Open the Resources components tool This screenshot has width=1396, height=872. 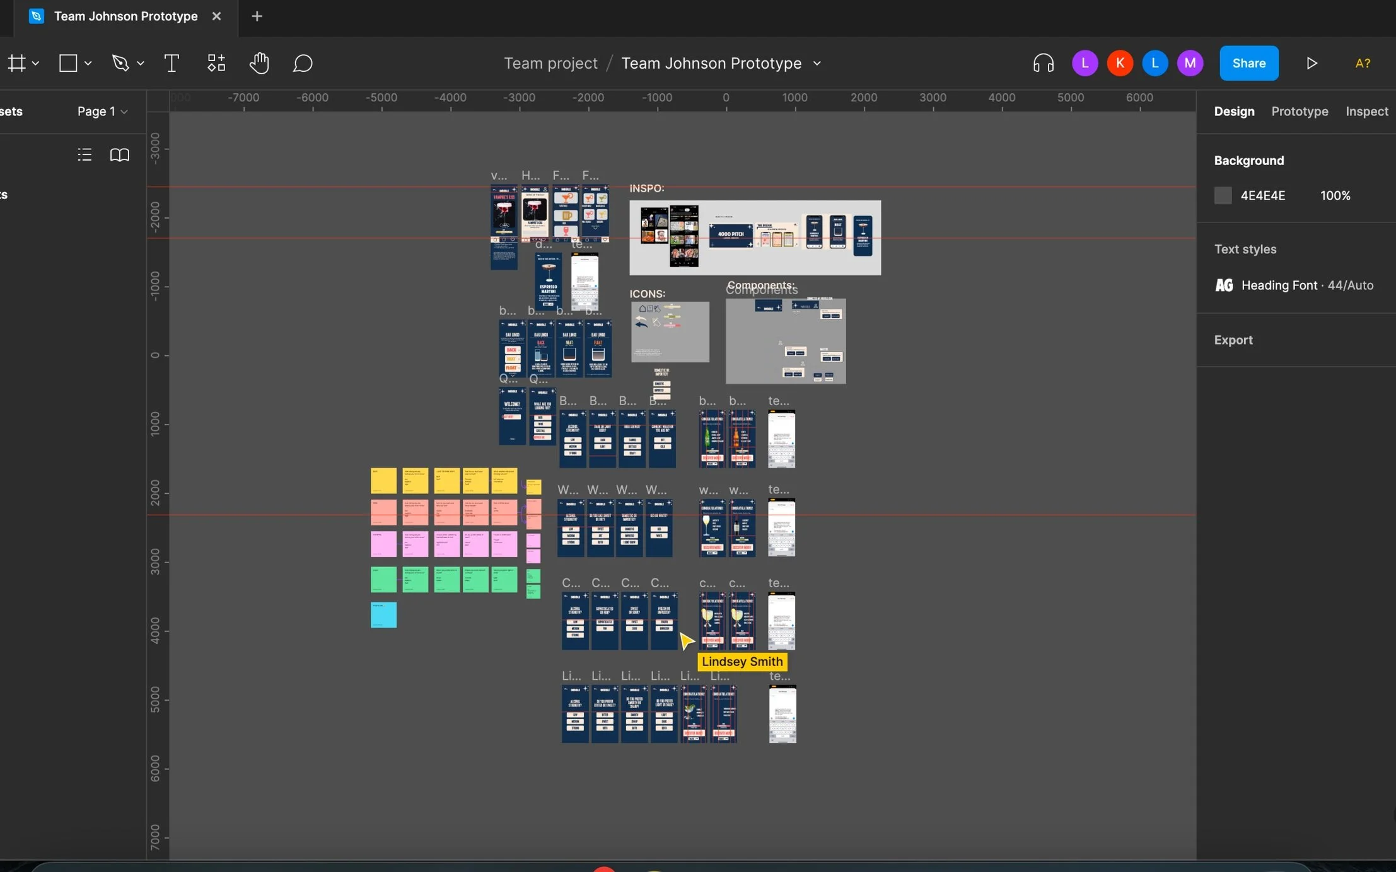[216, 63]
